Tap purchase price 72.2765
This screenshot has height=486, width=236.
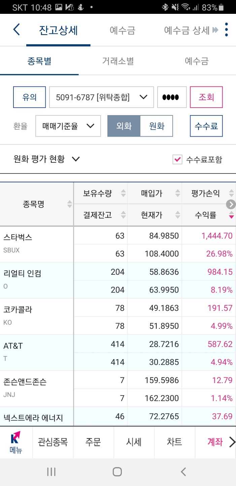click(164, 416)
